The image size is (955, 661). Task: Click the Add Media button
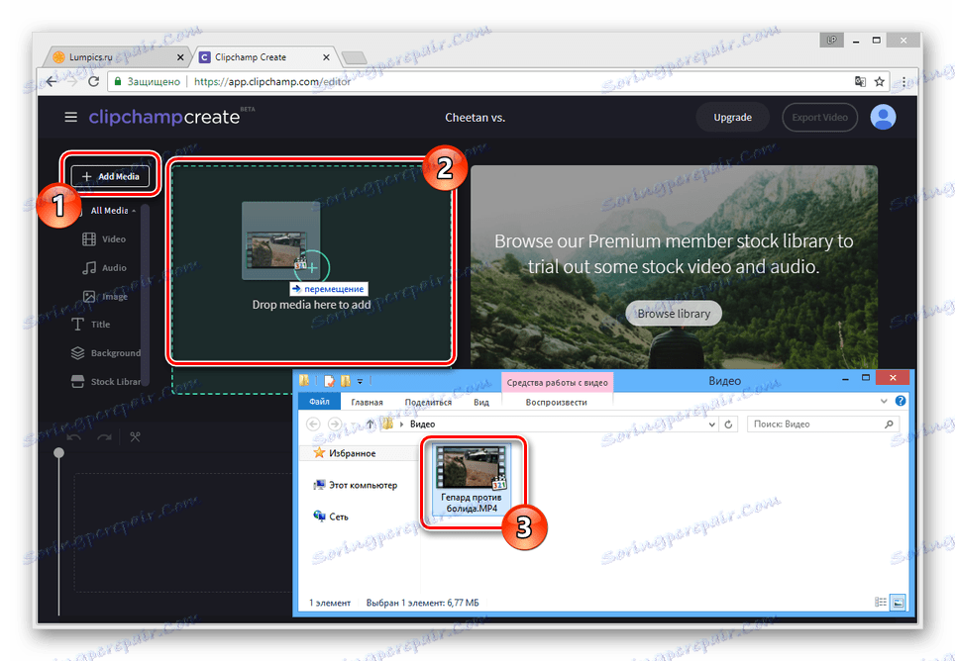point(110,175)
